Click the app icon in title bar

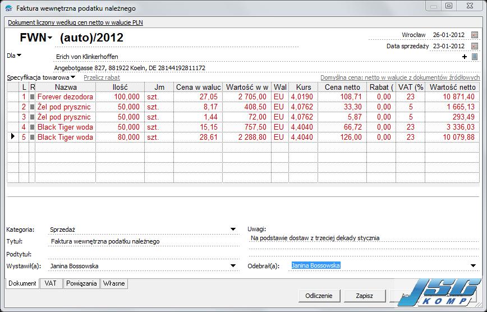(x=9, y=8)
